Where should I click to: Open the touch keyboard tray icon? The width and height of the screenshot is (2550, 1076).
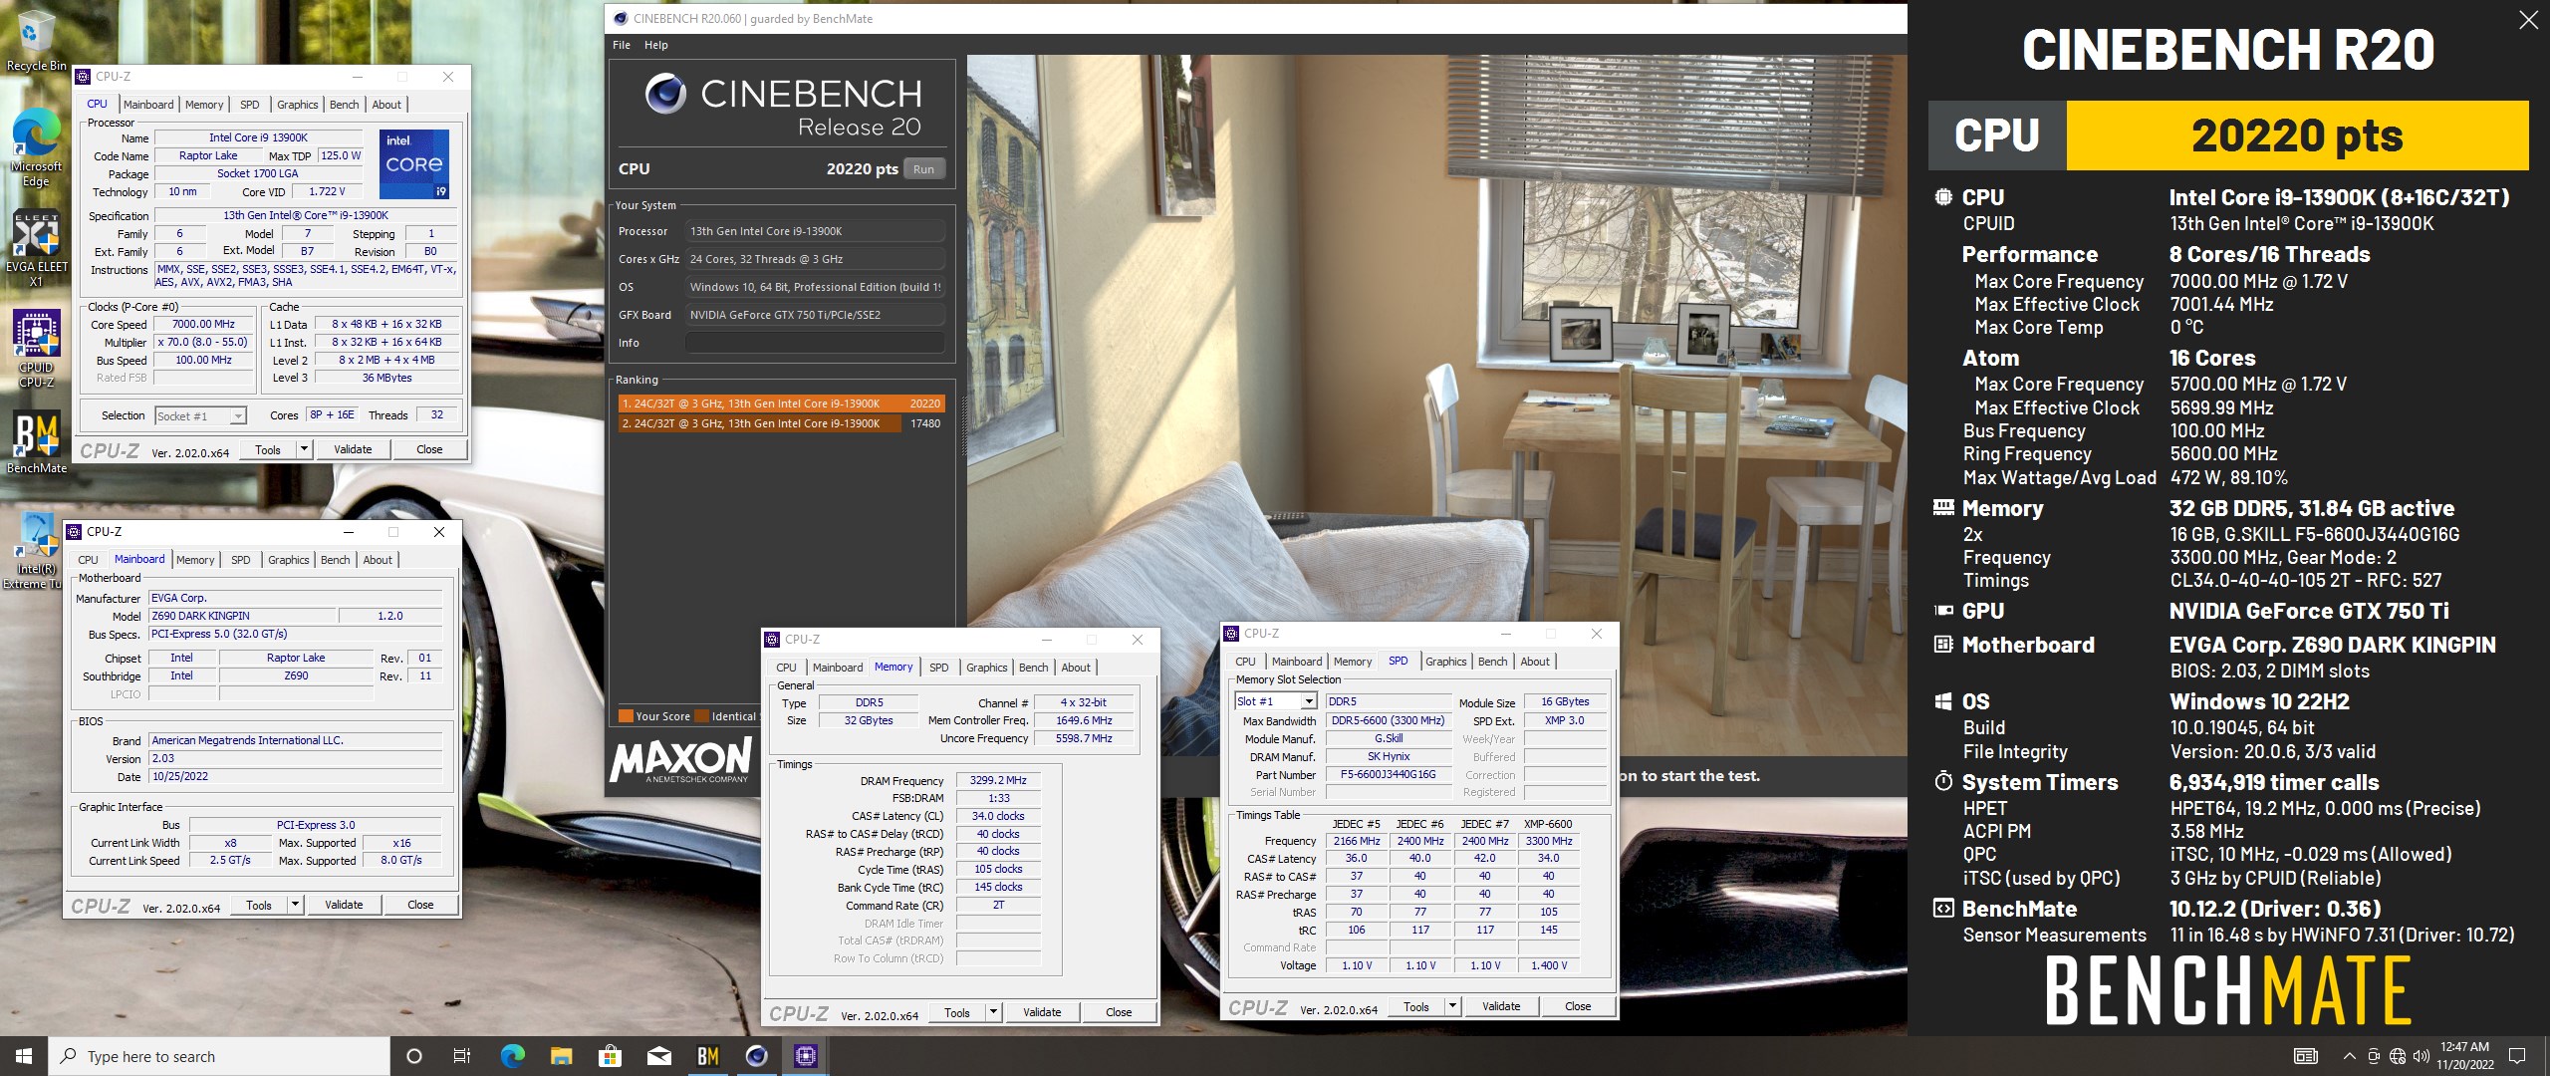point(2305,1056)
